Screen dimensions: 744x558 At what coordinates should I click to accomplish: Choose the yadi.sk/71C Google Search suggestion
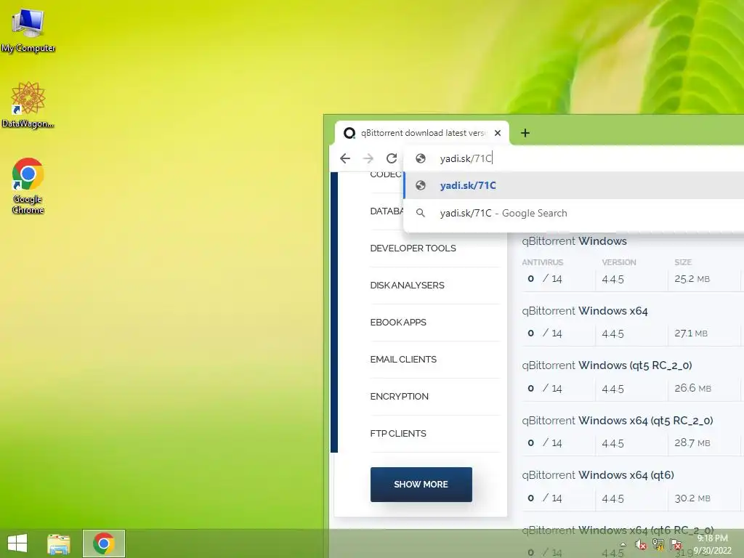point(574,213)
